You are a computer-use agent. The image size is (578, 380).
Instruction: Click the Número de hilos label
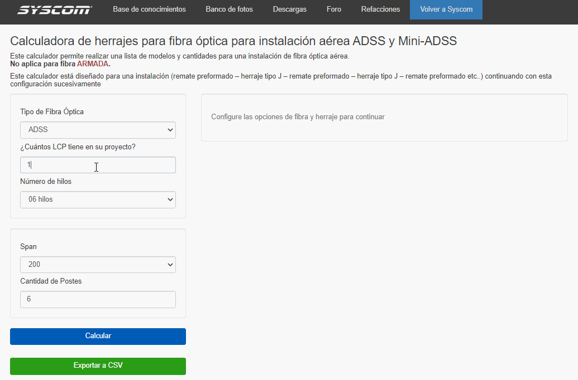[x=46, y=182]
